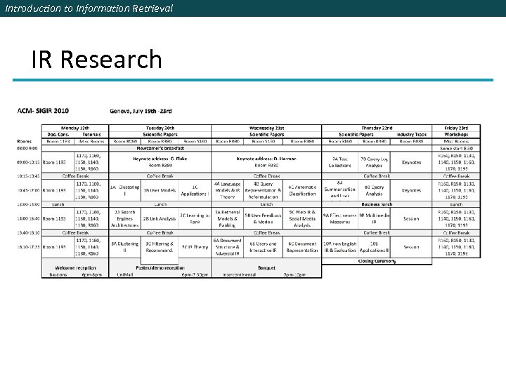This screenshot has width=506, height=379.
Task: Select the '2B Link Analysis' cell
Action: point(160,218)
